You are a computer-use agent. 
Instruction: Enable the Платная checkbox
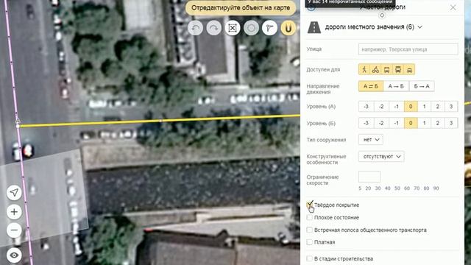pos(310,242)
